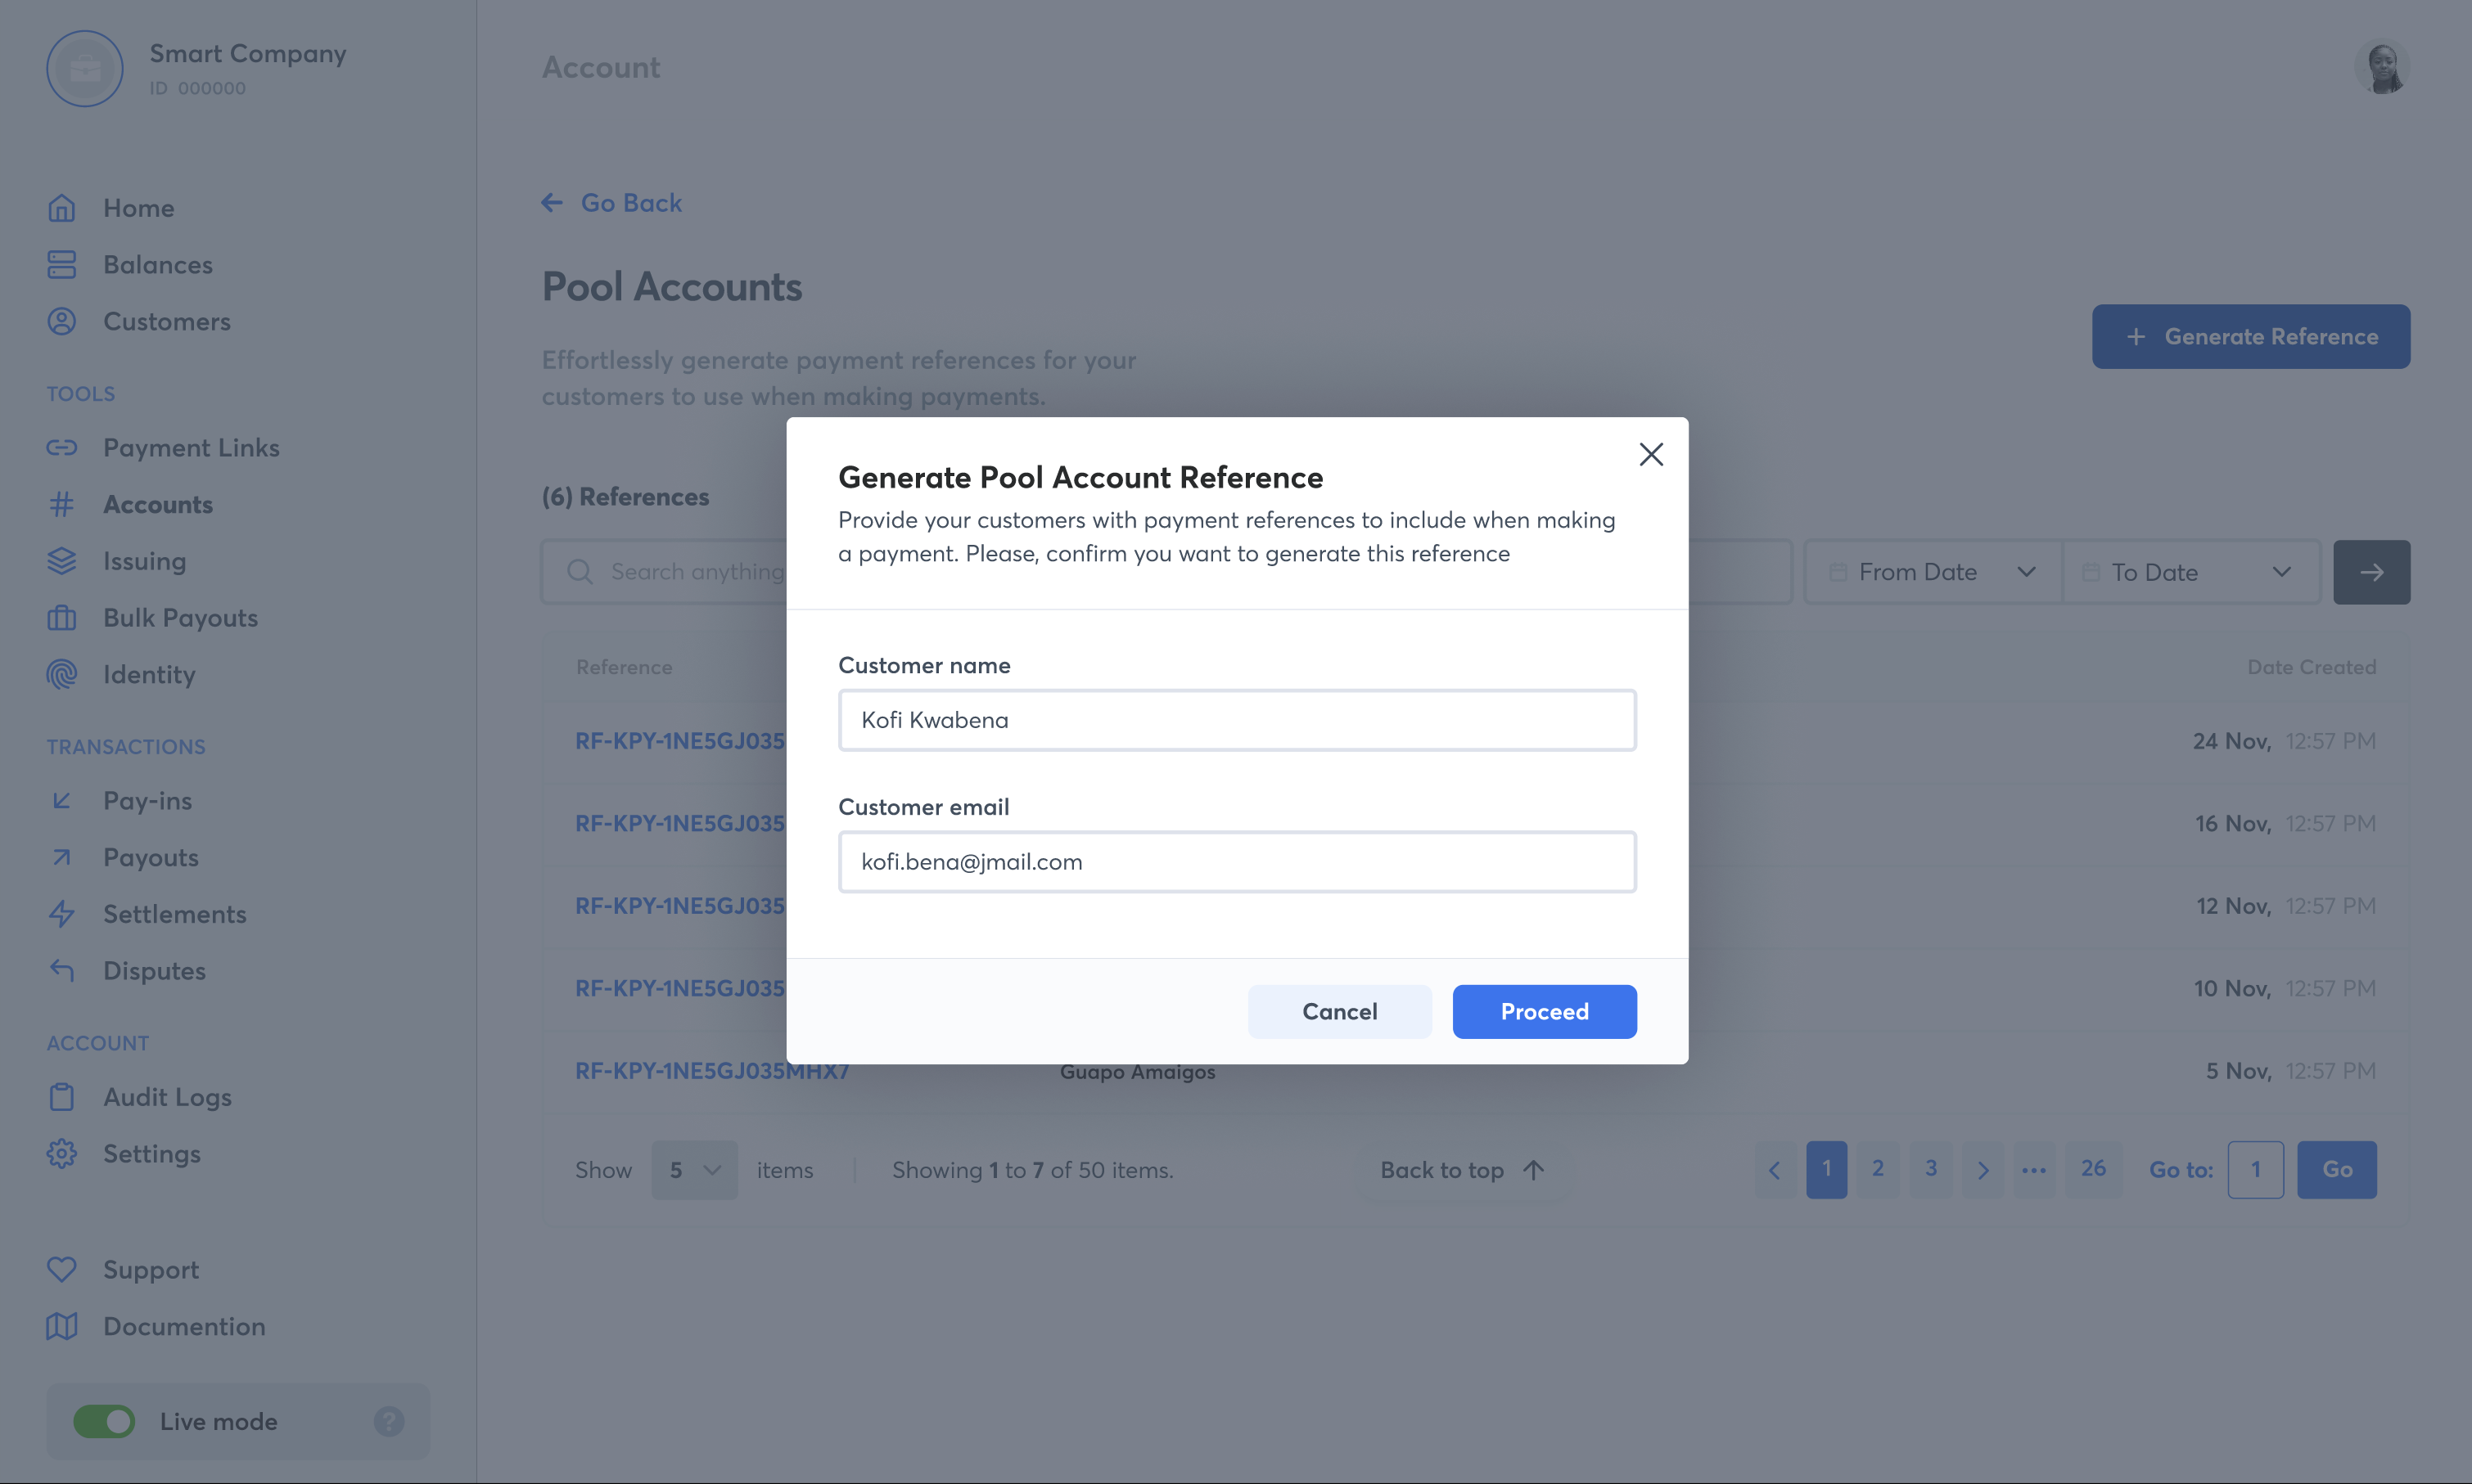
Task: Close the Generate Pool Account Reference dialog
Action: coord(1651,455)
